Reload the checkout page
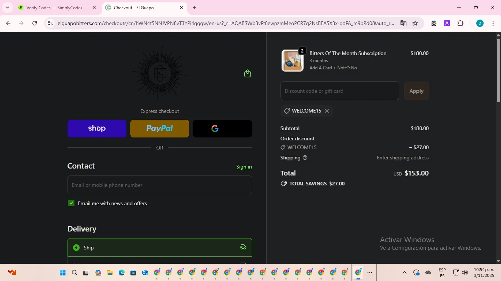The height and width of the screenshot is (281, 501). tap(35, 23)
